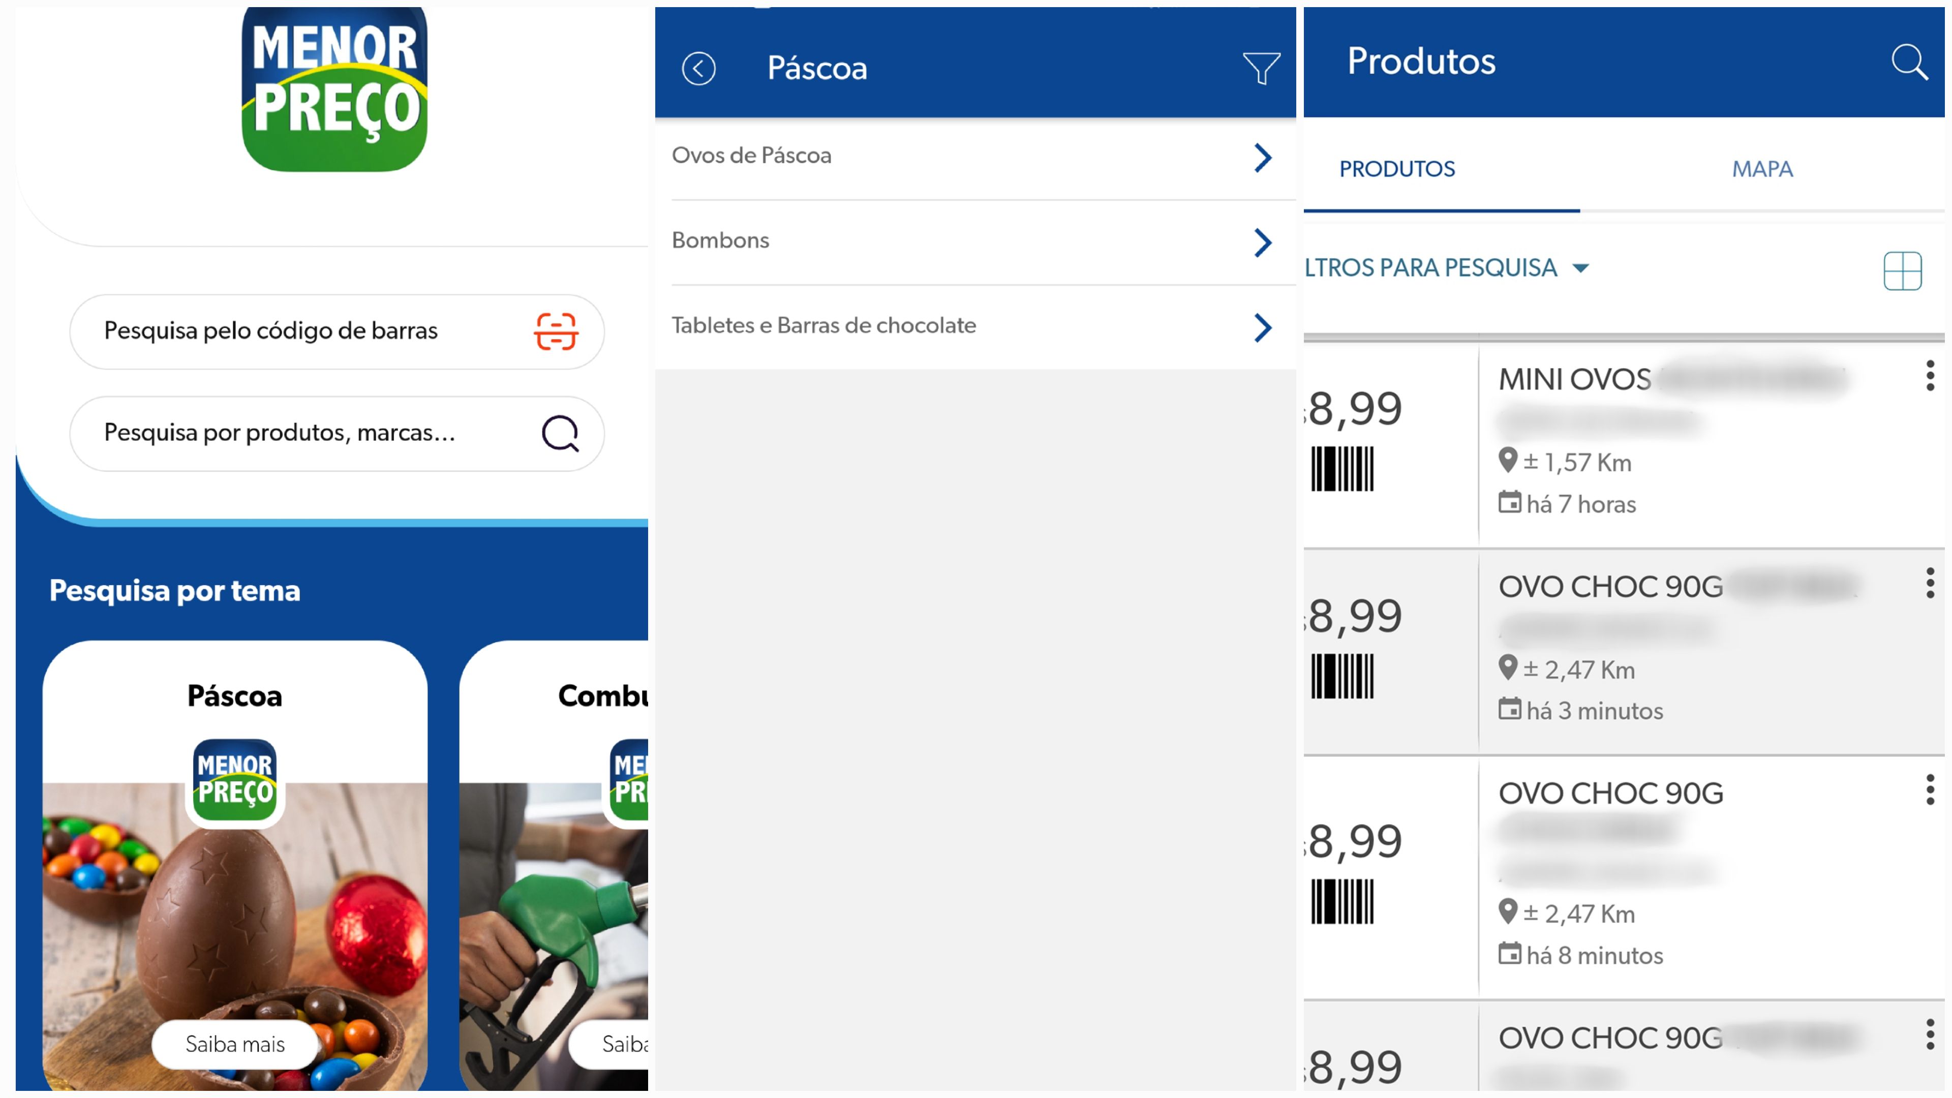Click Saiba mais on Páscoa card
This screenshot has width=1952, height=1098.
click(235, 1044)
